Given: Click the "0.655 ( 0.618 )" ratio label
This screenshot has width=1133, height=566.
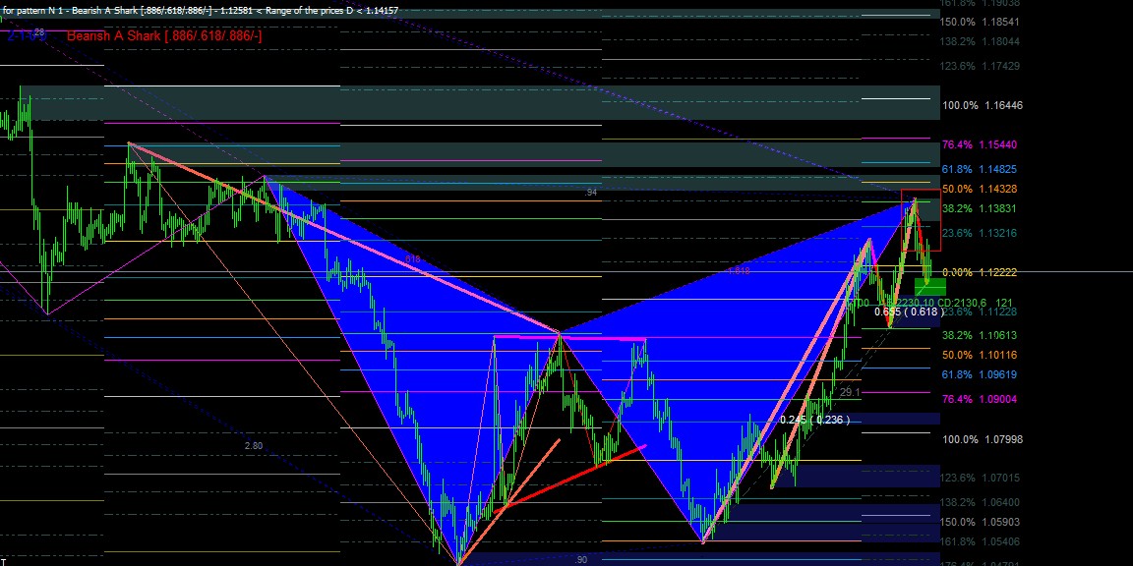Looking at the screenshot, I should [x=909, y=311].
